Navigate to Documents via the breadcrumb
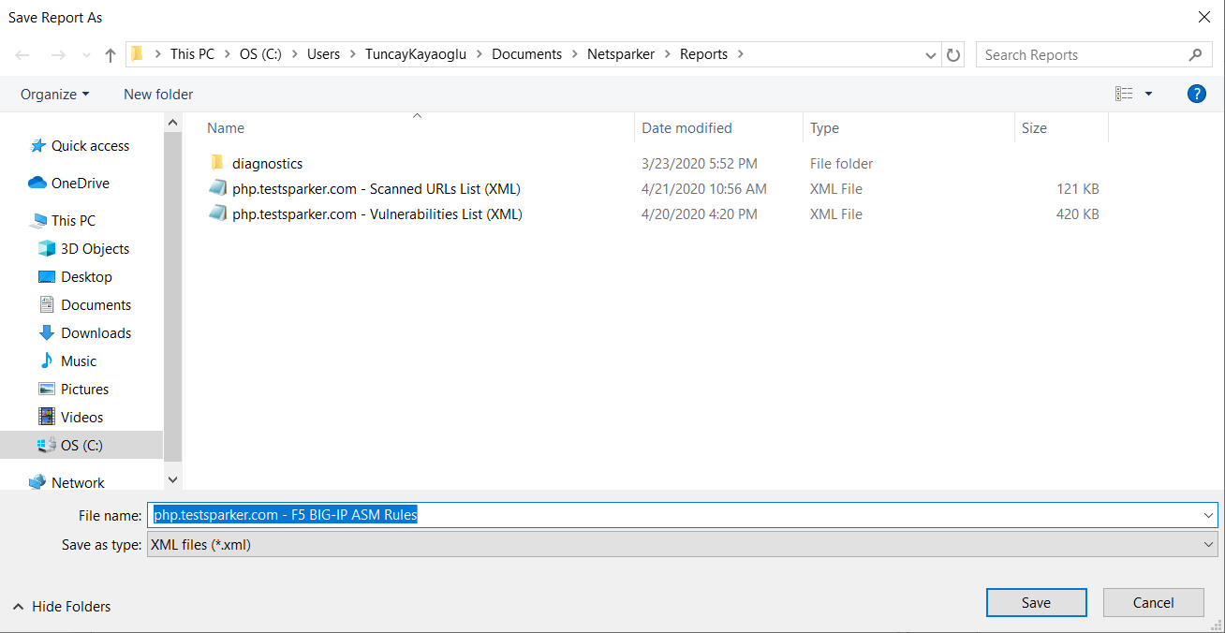1225x633 pixels. click(x=525, y=53)
